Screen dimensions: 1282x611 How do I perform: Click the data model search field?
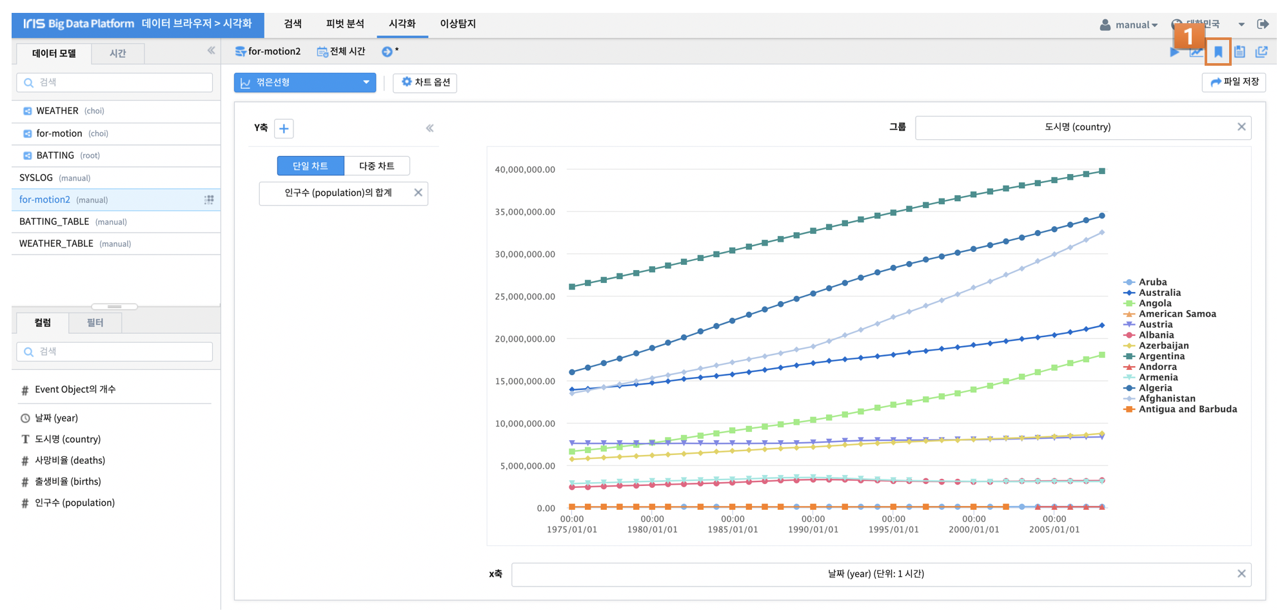(115, 82)
